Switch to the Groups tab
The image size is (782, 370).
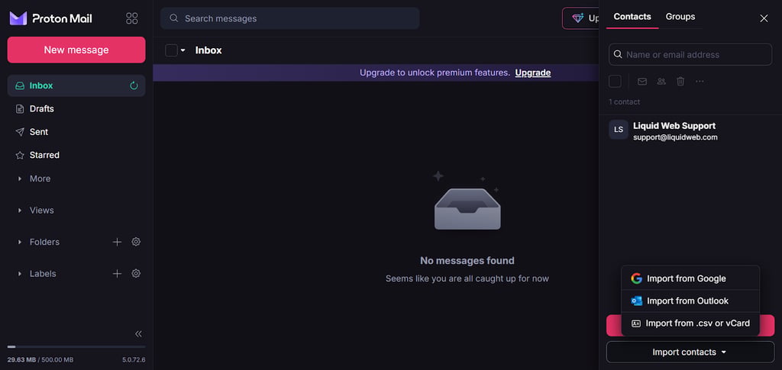pos(680,17)
